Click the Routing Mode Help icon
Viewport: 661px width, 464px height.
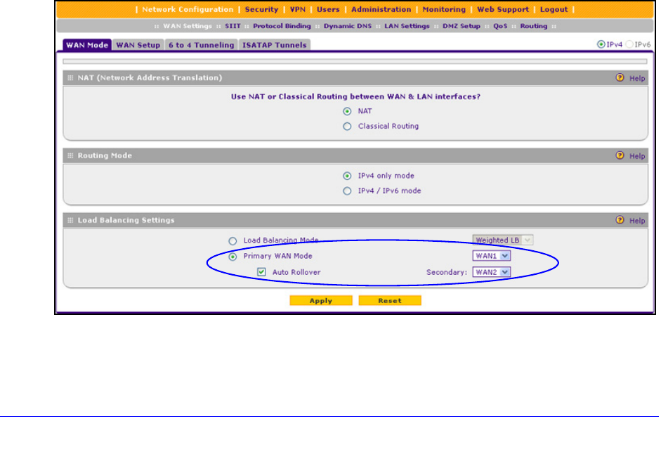coord(620,155)
